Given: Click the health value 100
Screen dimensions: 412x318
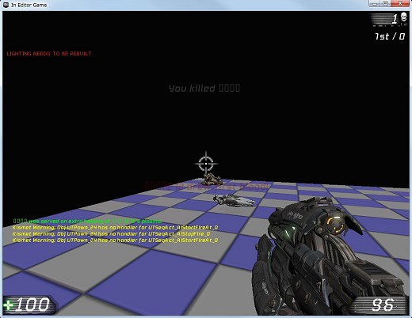Looking at the screenshot, I should point(32,305).
